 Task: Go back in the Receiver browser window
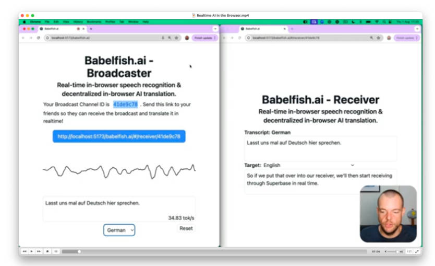tap(224, 38)
